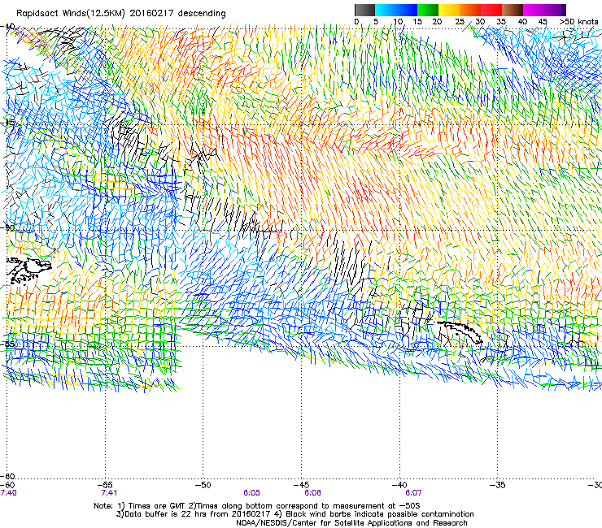The image size is (602, 528).
Task: Click the blue 10-15 knots legend swatch
Action: click(x=407, y=10)
